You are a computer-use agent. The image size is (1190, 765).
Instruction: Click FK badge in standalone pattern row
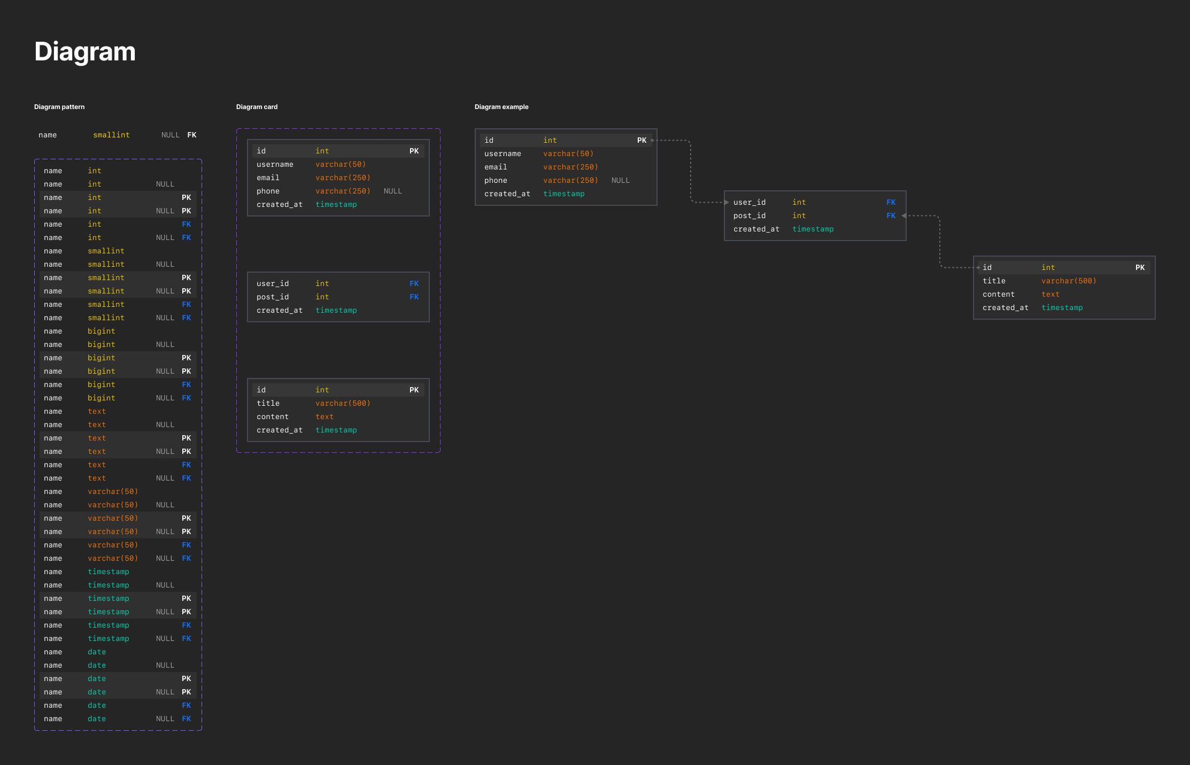(192, 135)
